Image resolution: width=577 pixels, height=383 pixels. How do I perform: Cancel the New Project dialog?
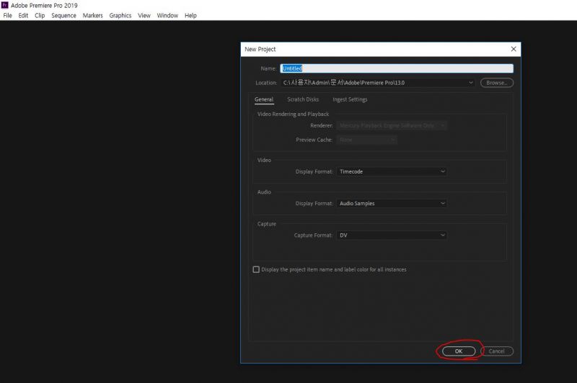pyautogui.click(x=497, y=351)
